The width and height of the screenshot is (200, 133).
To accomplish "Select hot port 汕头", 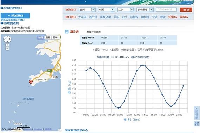I will 125,17.
